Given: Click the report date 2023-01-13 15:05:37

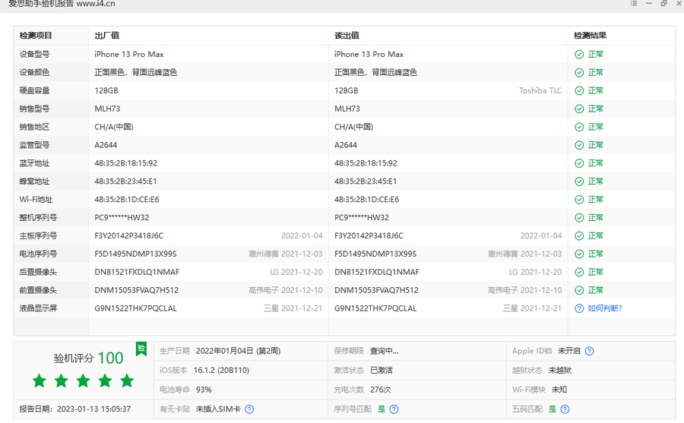Looking at the screenshot, I should click(93, 409).
